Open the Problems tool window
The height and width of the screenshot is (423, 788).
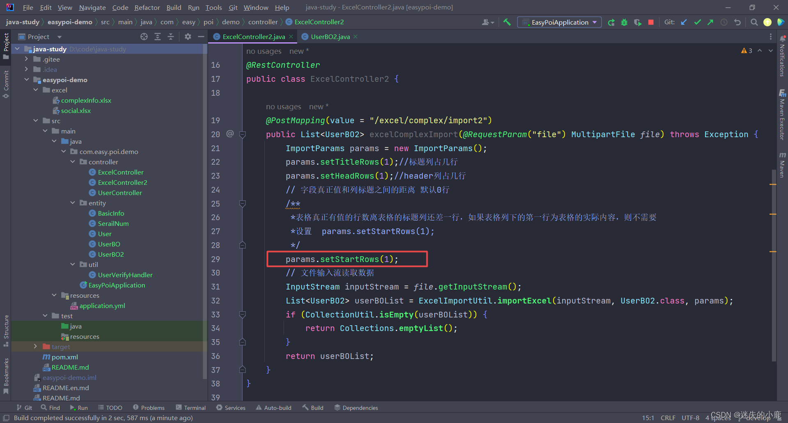click(x=149, y=408)
